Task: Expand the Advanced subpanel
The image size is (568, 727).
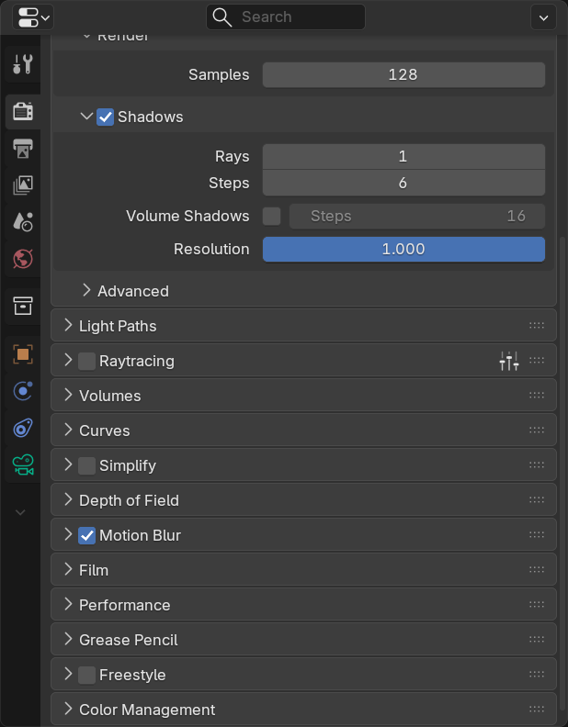Action: point(86,290)
